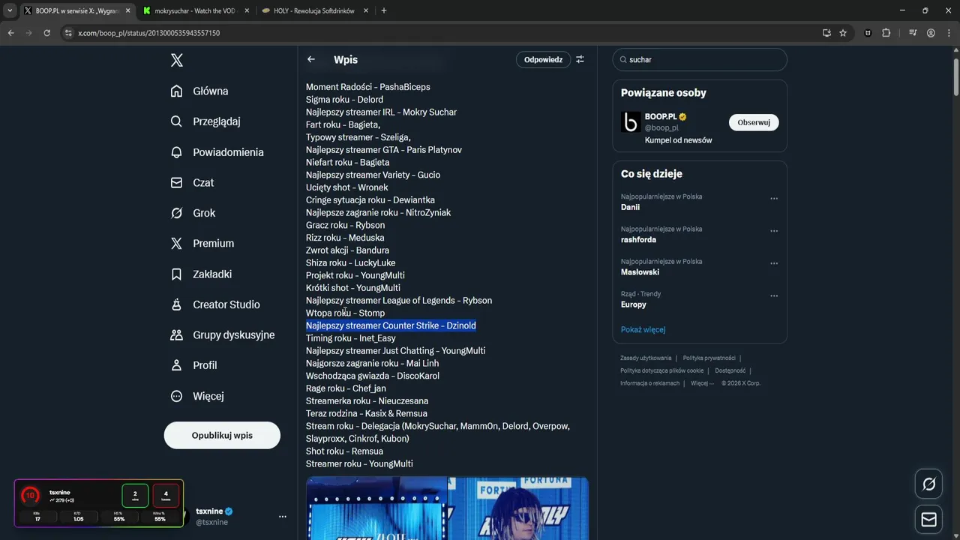Screen dimensions: 960x540
Task: Reload the page
Action: click(46, 33)
